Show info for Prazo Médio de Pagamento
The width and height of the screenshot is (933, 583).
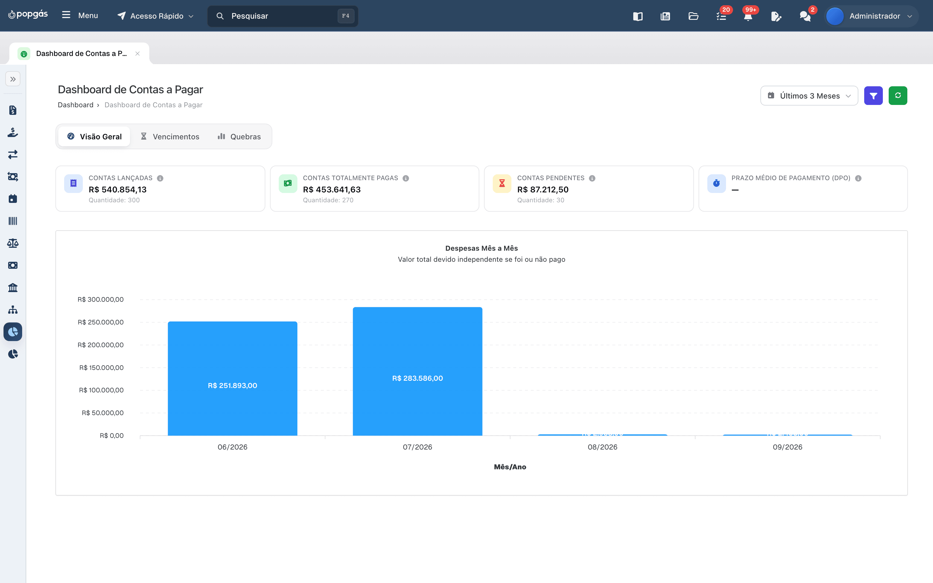coord(858,178)
